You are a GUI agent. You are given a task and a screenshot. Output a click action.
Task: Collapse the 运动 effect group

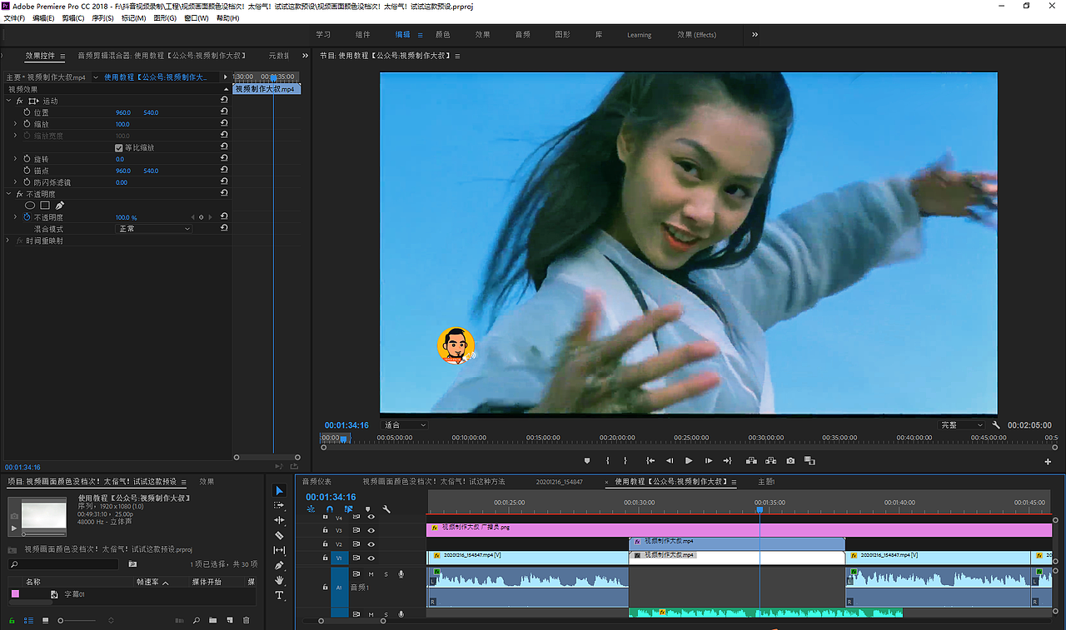8,101
